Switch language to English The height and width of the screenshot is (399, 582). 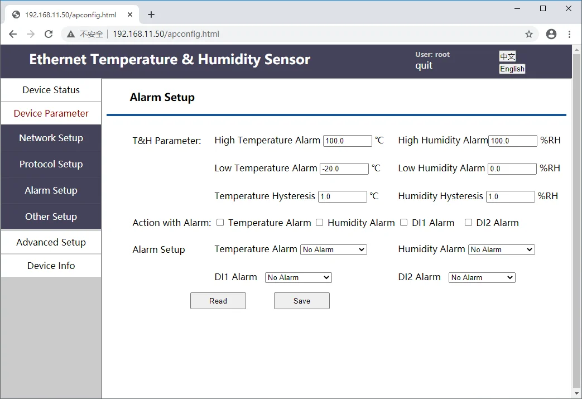point(512,69)
